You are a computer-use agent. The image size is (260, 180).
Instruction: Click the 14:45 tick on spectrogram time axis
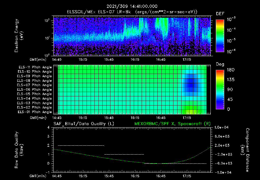[x=57, y=59]
